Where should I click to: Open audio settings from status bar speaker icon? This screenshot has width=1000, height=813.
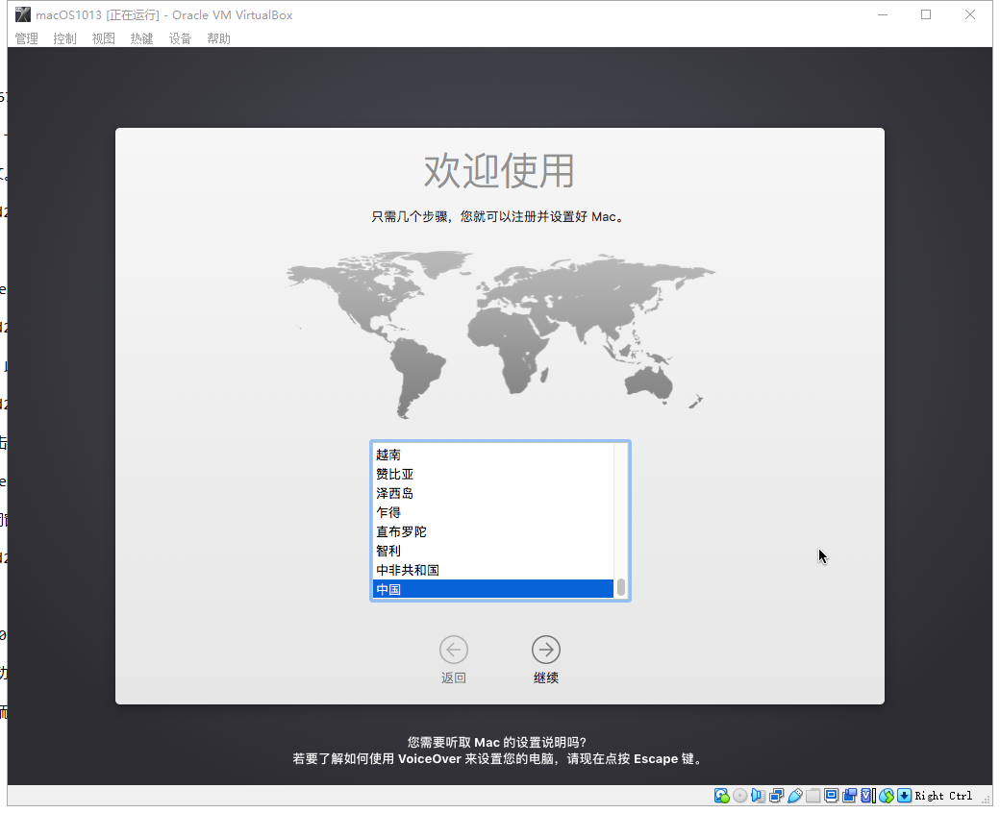pos(758,795)
